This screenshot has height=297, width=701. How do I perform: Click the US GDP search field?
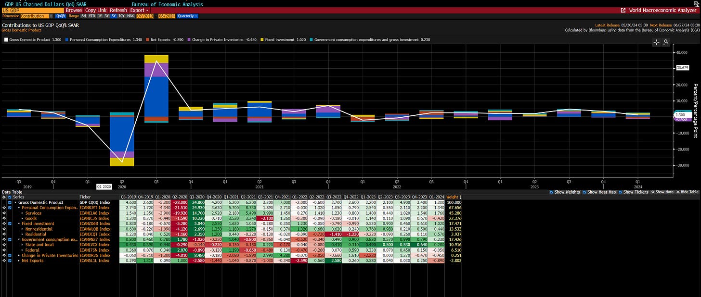pos(32,10)
